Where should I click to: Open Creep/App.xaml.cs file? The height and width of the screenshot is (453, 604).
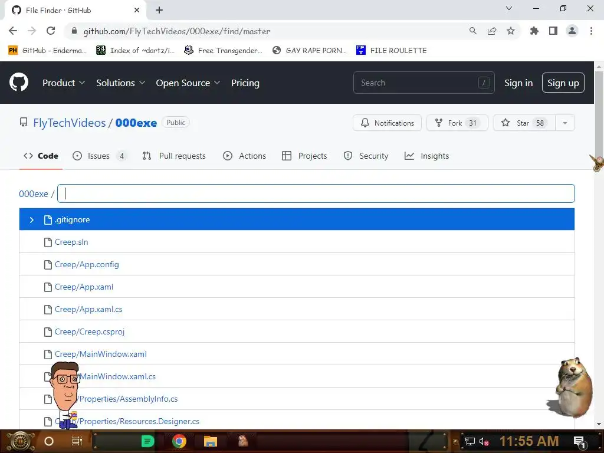tap(88, 309)
